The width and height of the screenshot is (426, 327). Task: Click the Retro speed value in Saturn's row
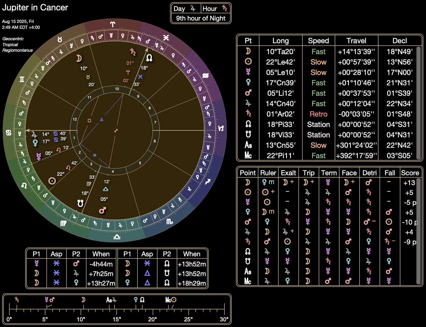[318, 114]
